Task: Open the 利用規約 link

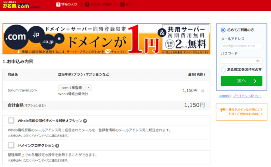Action: click(x=225, y=96)
